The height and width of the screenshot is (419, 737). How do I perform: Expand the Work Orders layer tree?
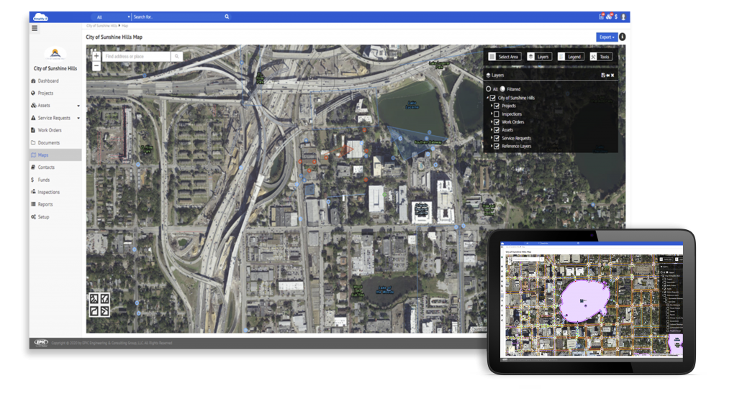point(492,122)
